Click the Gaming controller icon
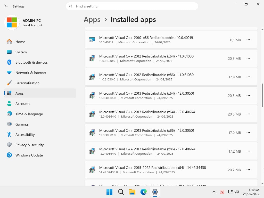Viewport: 264px width, 198px height. click(x=9, y=124)
